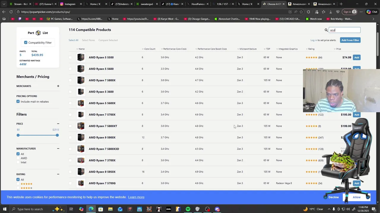Open File Explorer from the taskbar
The height and width of the screenshot is (213, 380).
pyautogui.click(x=110, y=209)
